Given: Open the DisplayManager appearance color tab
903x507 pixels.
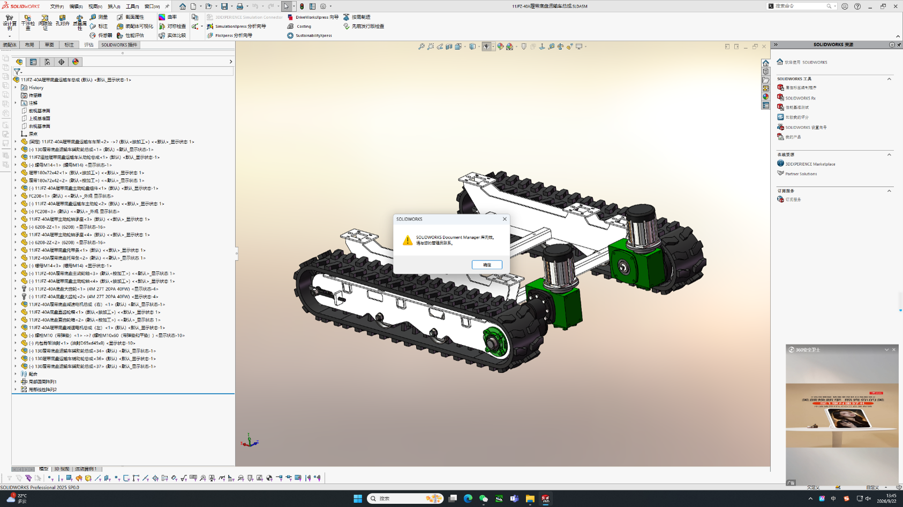Looking at the screenshot, I should [x=76, y=62].
